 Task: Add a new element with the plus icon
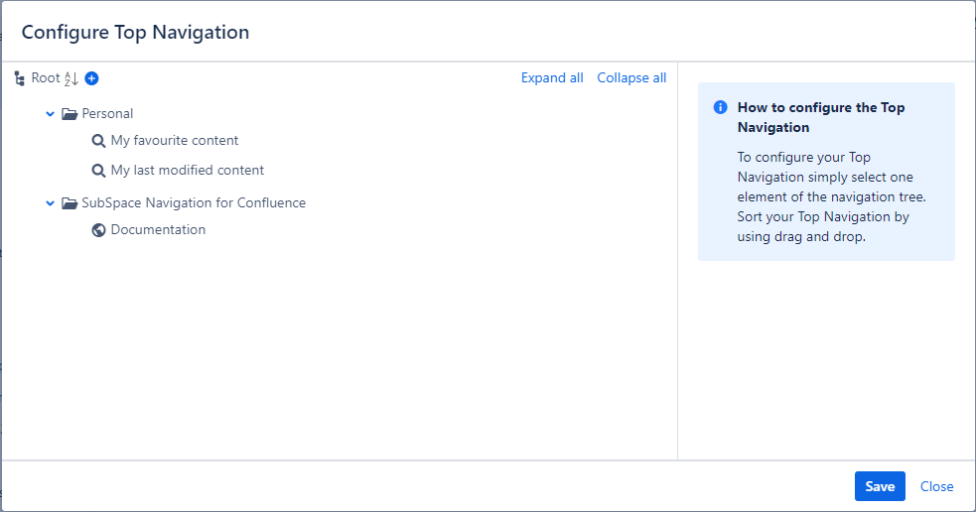(x=91, y=78)
